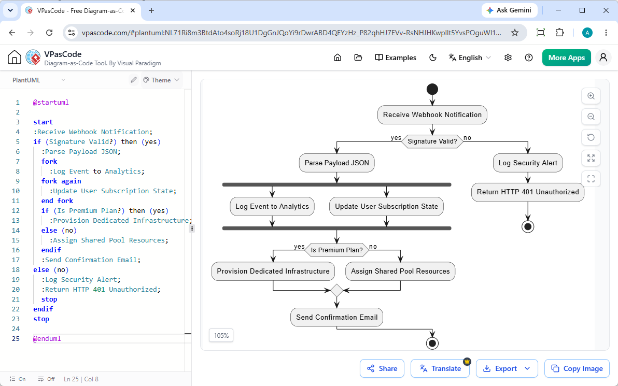Select the Log Security Alert node

pyautogui.click(x=528, y=163)
